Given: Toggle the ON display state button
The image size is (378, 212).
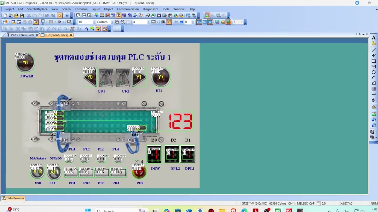Looking at the screenshot, I should point(163,22).
